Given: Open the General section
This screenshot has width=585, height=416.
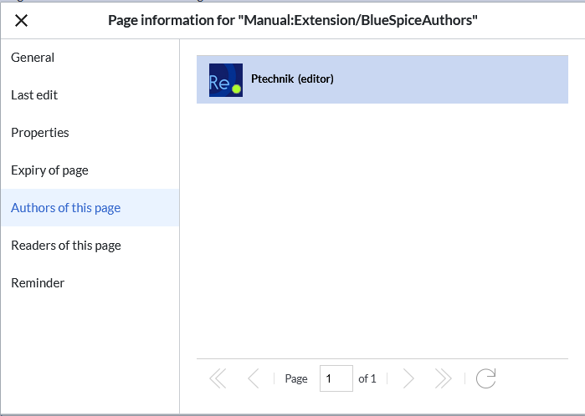Looking at the screenshot, I should [33, 58].
